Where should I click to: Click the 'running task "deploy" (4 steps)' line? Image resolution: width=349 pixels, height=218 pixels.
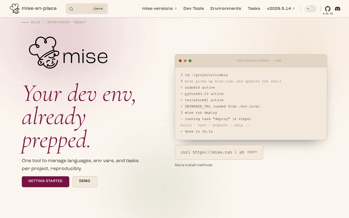216,119
